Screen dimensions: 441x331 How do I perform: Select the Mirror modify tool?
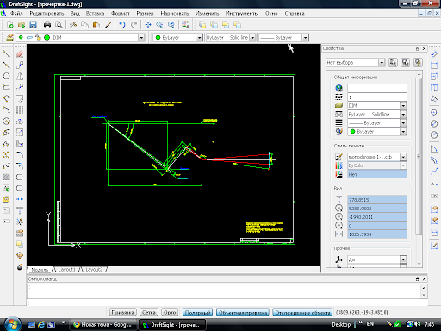click(20, 76)
